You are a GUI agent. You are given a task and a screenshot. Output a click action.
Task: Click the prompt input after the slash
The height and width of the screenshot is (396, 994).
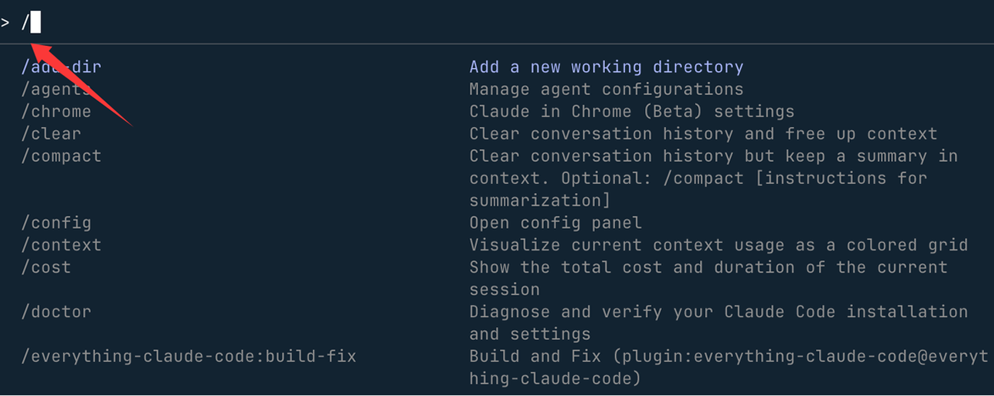36,23
